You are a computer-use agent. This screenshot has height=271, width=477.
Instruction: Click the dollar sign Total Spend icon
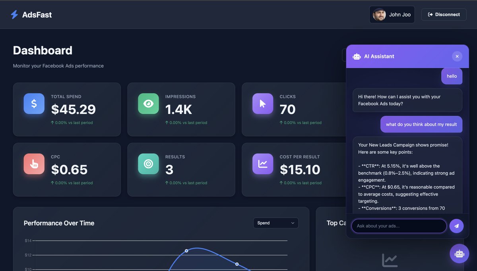pyautogui.click(x=34, y=104)
